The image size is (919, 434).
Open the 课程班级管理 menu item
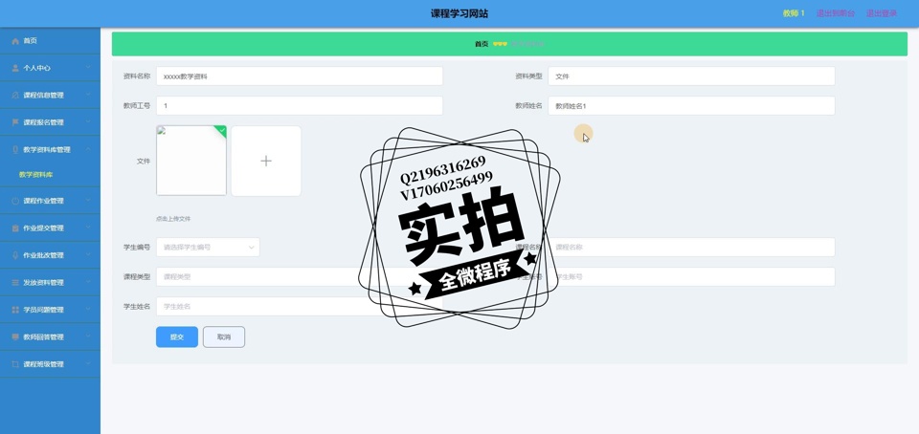click(44, 364)
